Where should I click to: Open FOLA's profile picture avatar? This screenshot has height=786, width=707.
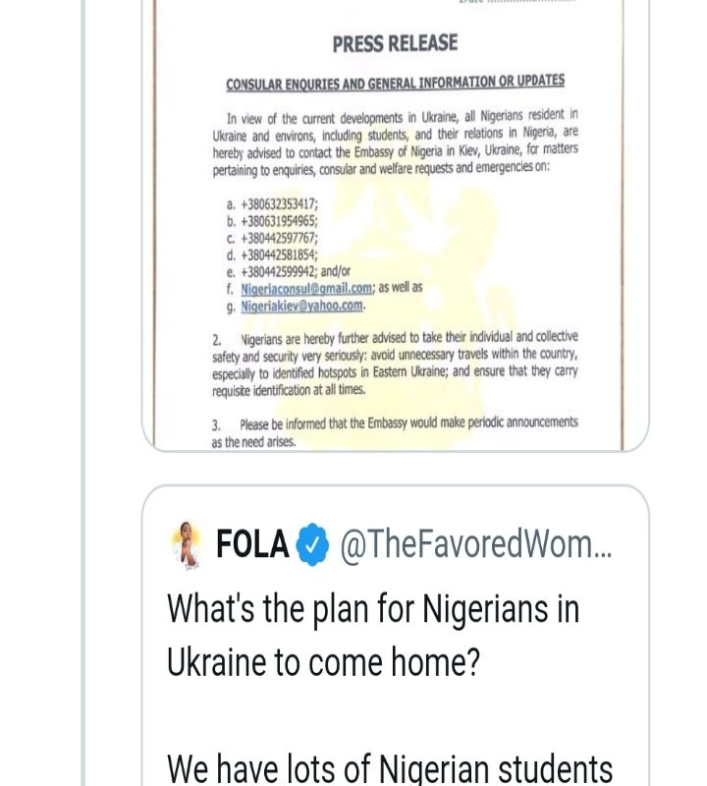[x=189, y=544]
